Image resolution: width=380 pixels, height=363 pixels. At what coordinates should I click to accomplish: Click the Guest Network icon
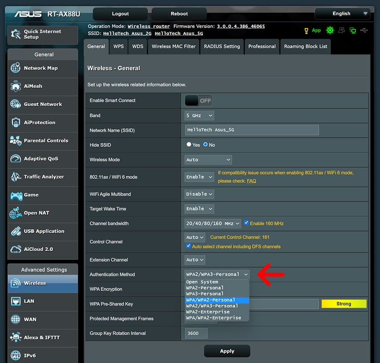pyautogui.click(x=15, y=104)
